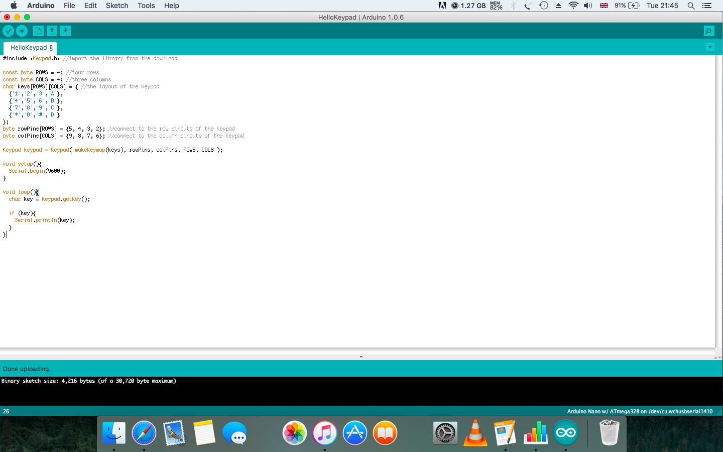This screenshot has height=452, width=723.
Task: Click the 91% battery indicator
Action: (627, 6)
